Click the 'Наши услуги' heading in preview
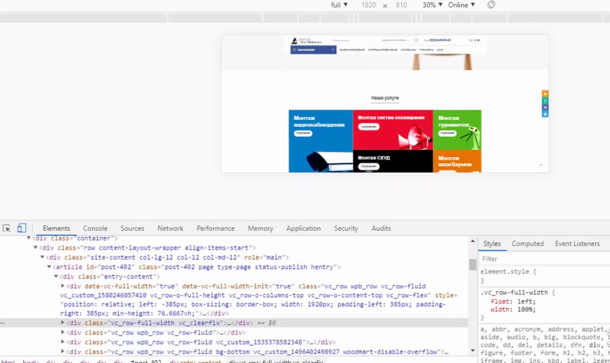This screenshot has height=363, width=610. pyautogui.click(x=385, y=98)
